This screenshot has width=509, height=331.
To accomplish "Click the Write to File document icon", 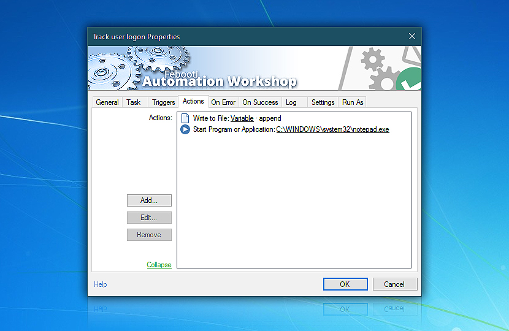I will coord(185,118).
